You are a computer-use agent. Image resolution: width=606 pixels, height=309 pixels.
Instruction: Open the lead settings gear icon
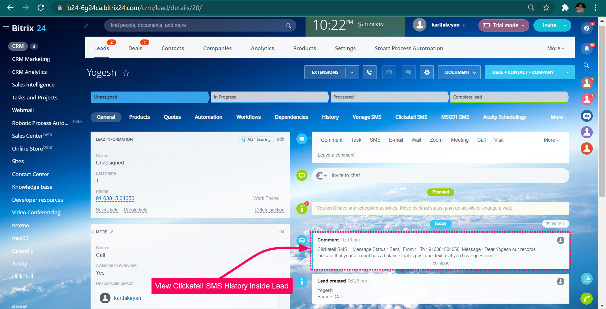click(x=426, y=72)
